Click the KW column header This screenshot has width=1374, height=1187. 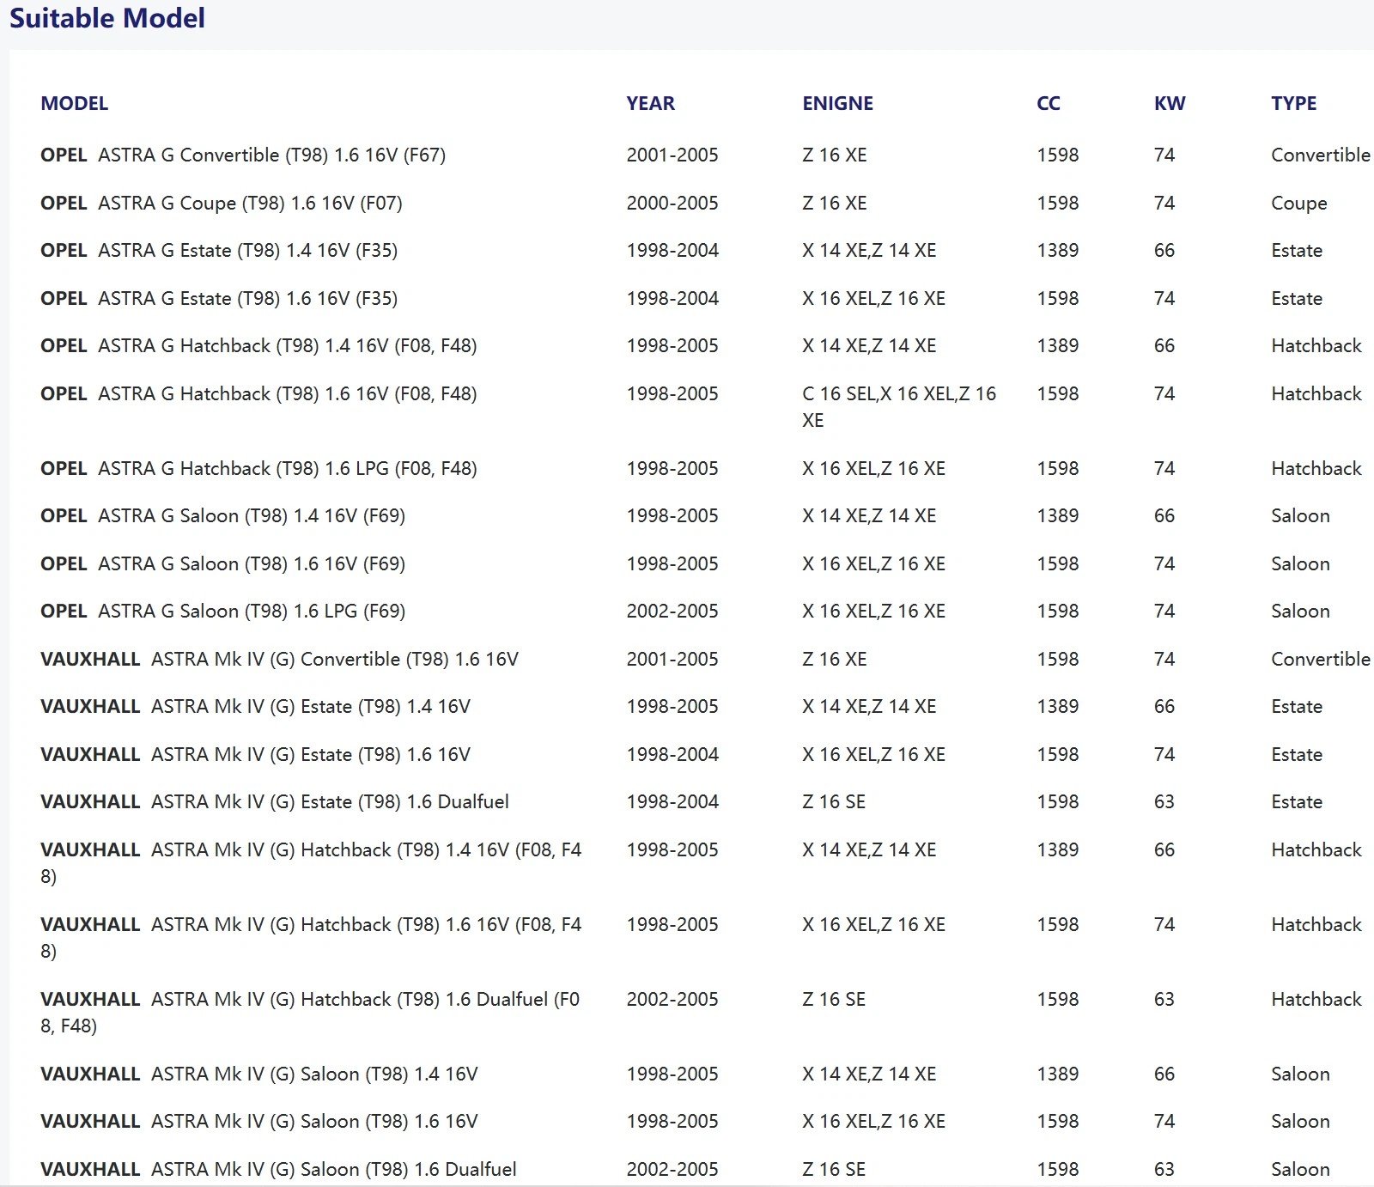coord(1170,104)
